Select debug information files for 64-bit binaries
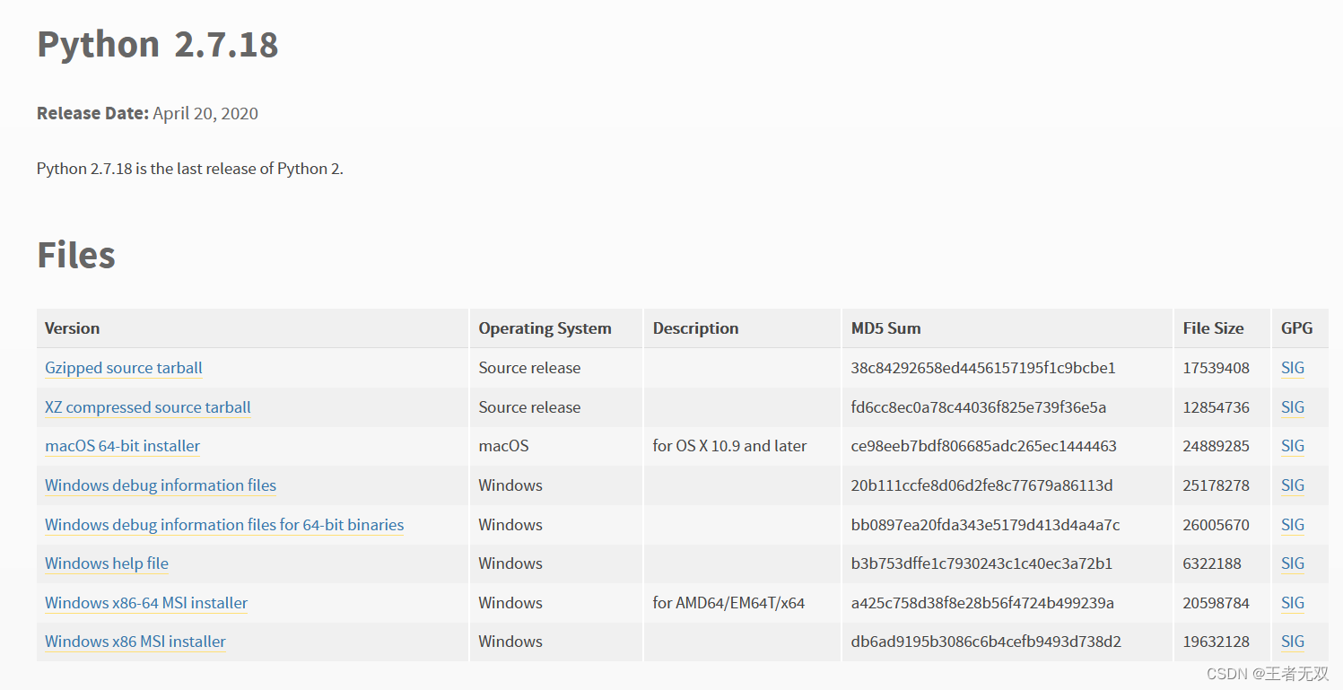Viewport: 1343px width, 690px height. click(224, 525)
